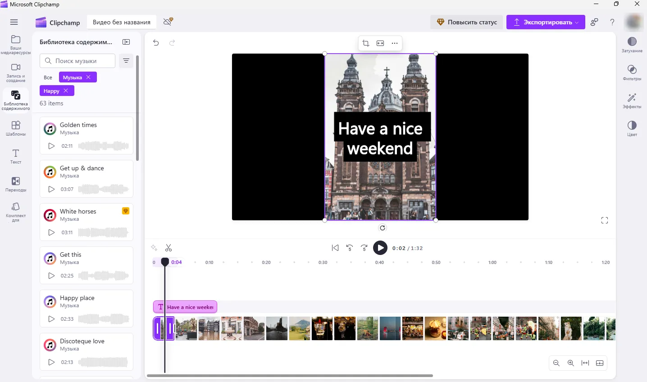Click the Scissors split tool on the timeline
Image resolution: width=647 pixels, height=382 pixels.
click(x=169, y=248)
